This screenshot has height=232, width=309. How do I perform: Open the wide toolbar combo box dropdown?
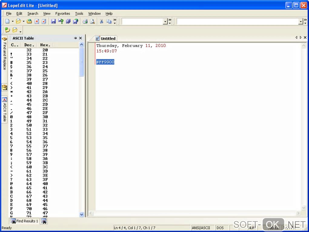tap(301, 21)
